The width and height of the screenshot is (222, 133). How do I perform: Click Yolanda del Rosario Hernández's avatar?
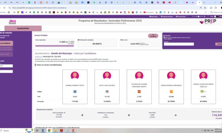[139, 76]
